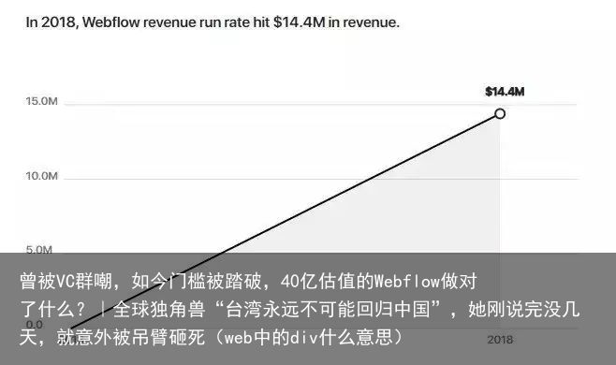Click the chart title starting "In 2018"
Image resolution: width=616 pixels, height=365 pixels.
pos(213,22)
